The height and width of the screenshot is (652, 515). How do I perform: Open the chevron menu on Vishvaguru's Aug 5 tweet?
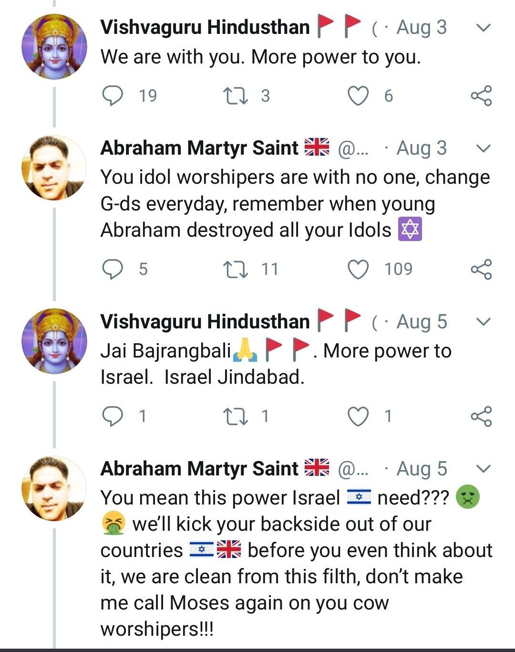[484, 322]
